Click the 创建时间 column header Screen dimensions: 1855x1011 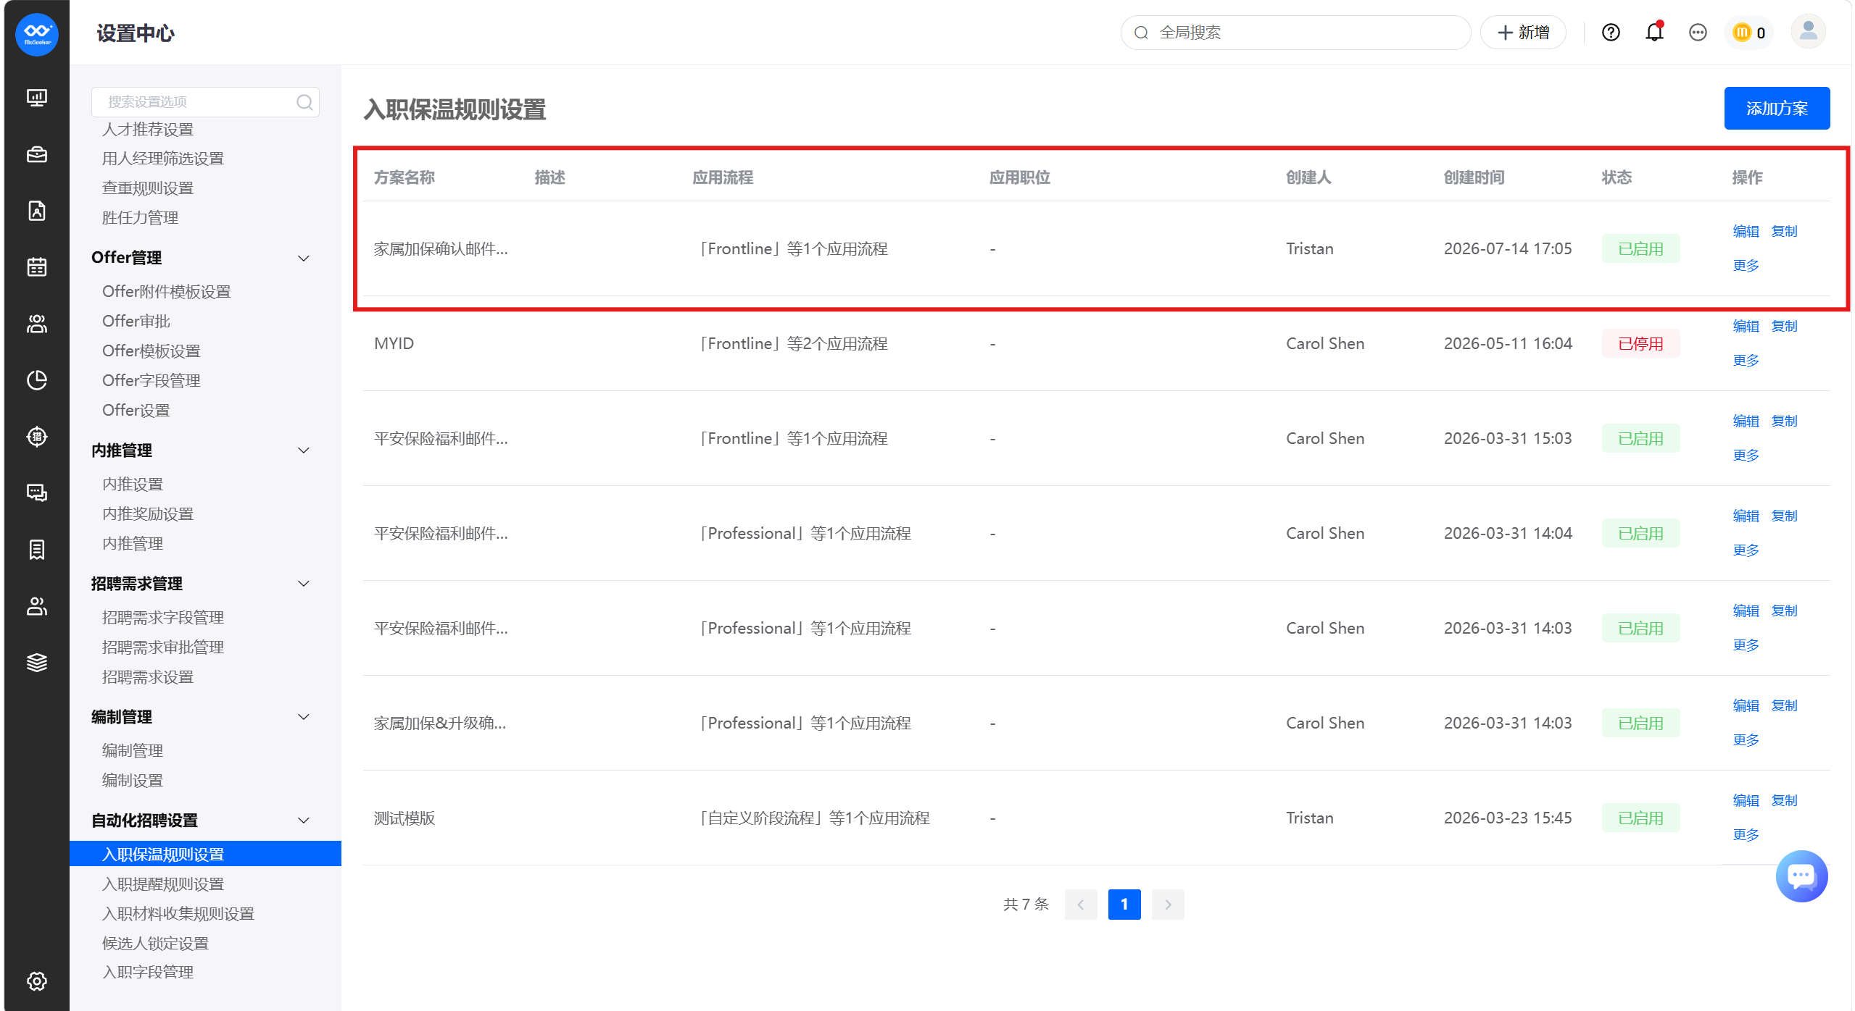tap(1474, 177)
